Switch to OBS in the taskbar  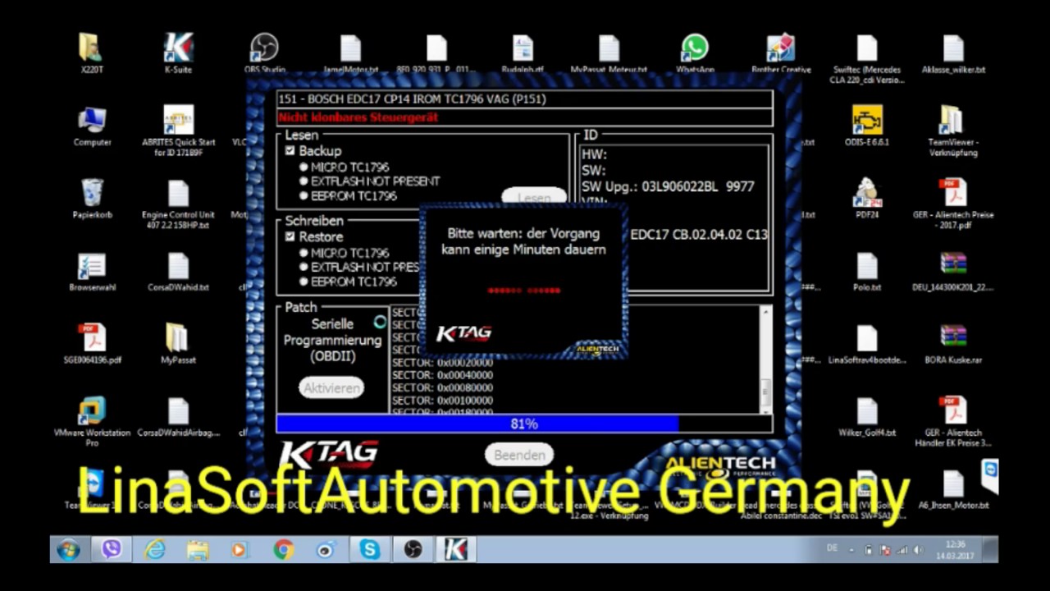413,549
